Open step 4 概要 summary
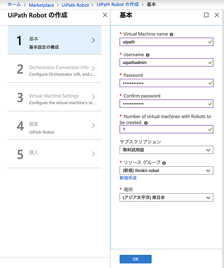This screenshot has width=224, height=268. (x=55, y=126)
